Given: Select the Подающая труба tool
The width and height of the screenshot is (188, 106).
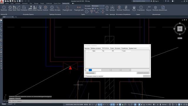Looking at the screenshot, I should click(79, 8).
